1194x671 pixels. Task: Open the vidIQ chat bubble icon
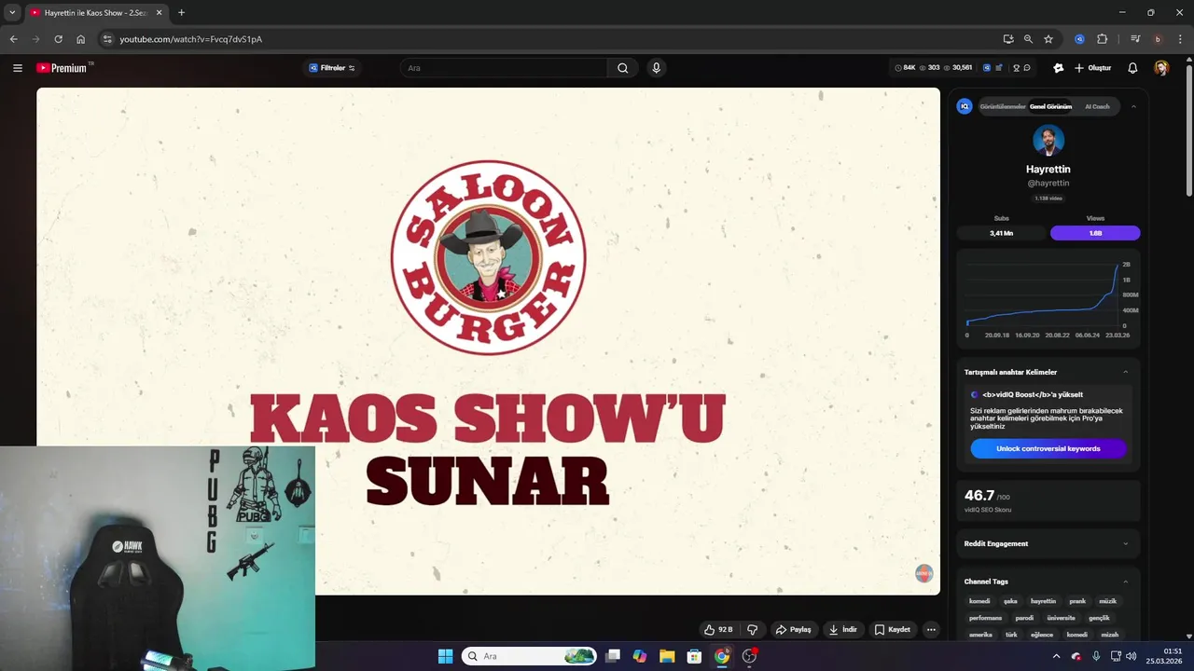pyautogui.click(x=1027, y=68)
